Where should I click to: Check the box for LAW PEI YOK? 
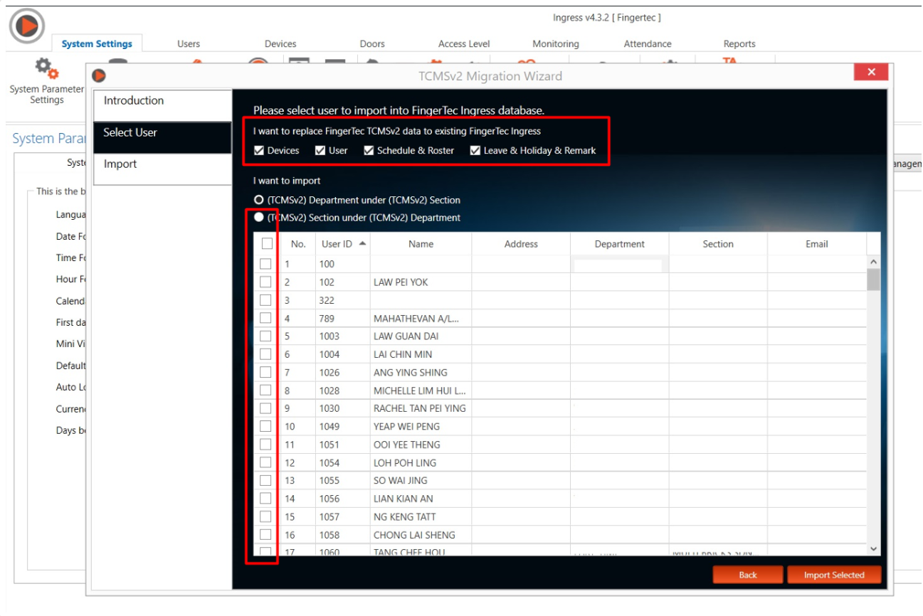tap(265, 282)
